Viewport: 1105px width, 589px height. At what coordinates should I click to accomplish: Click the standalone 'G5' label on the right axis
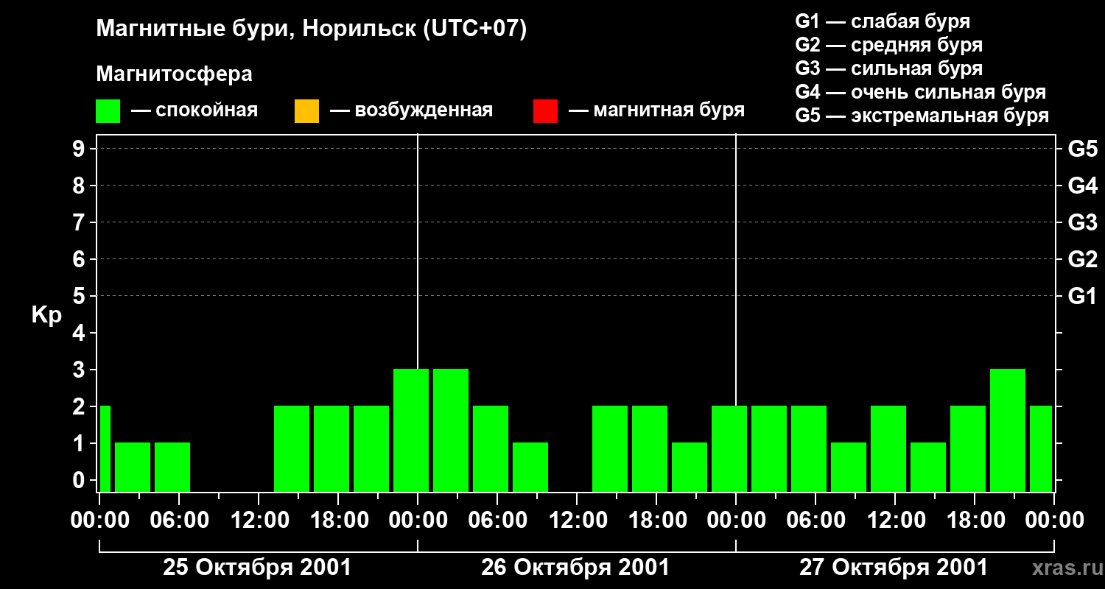pos(1082,149)
